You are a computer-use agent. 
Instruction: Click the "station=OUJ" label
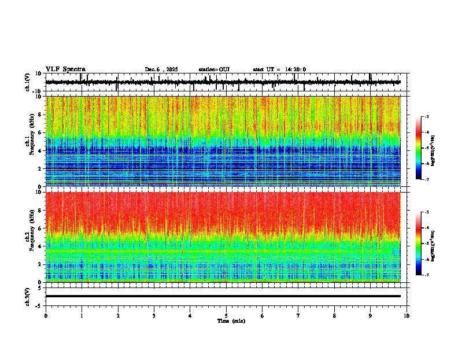[x=214, y=69]
